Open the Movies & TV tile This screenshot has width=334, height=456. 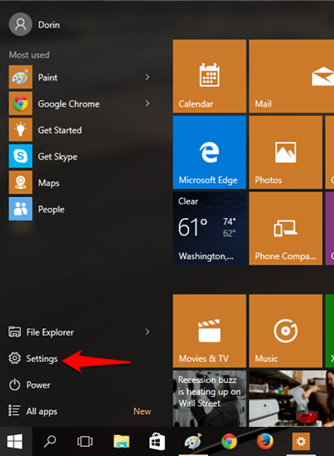click(x=210, y=331)
